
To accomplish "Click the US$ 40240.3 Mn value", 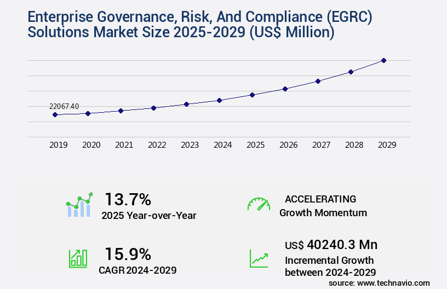I will 331,245.
